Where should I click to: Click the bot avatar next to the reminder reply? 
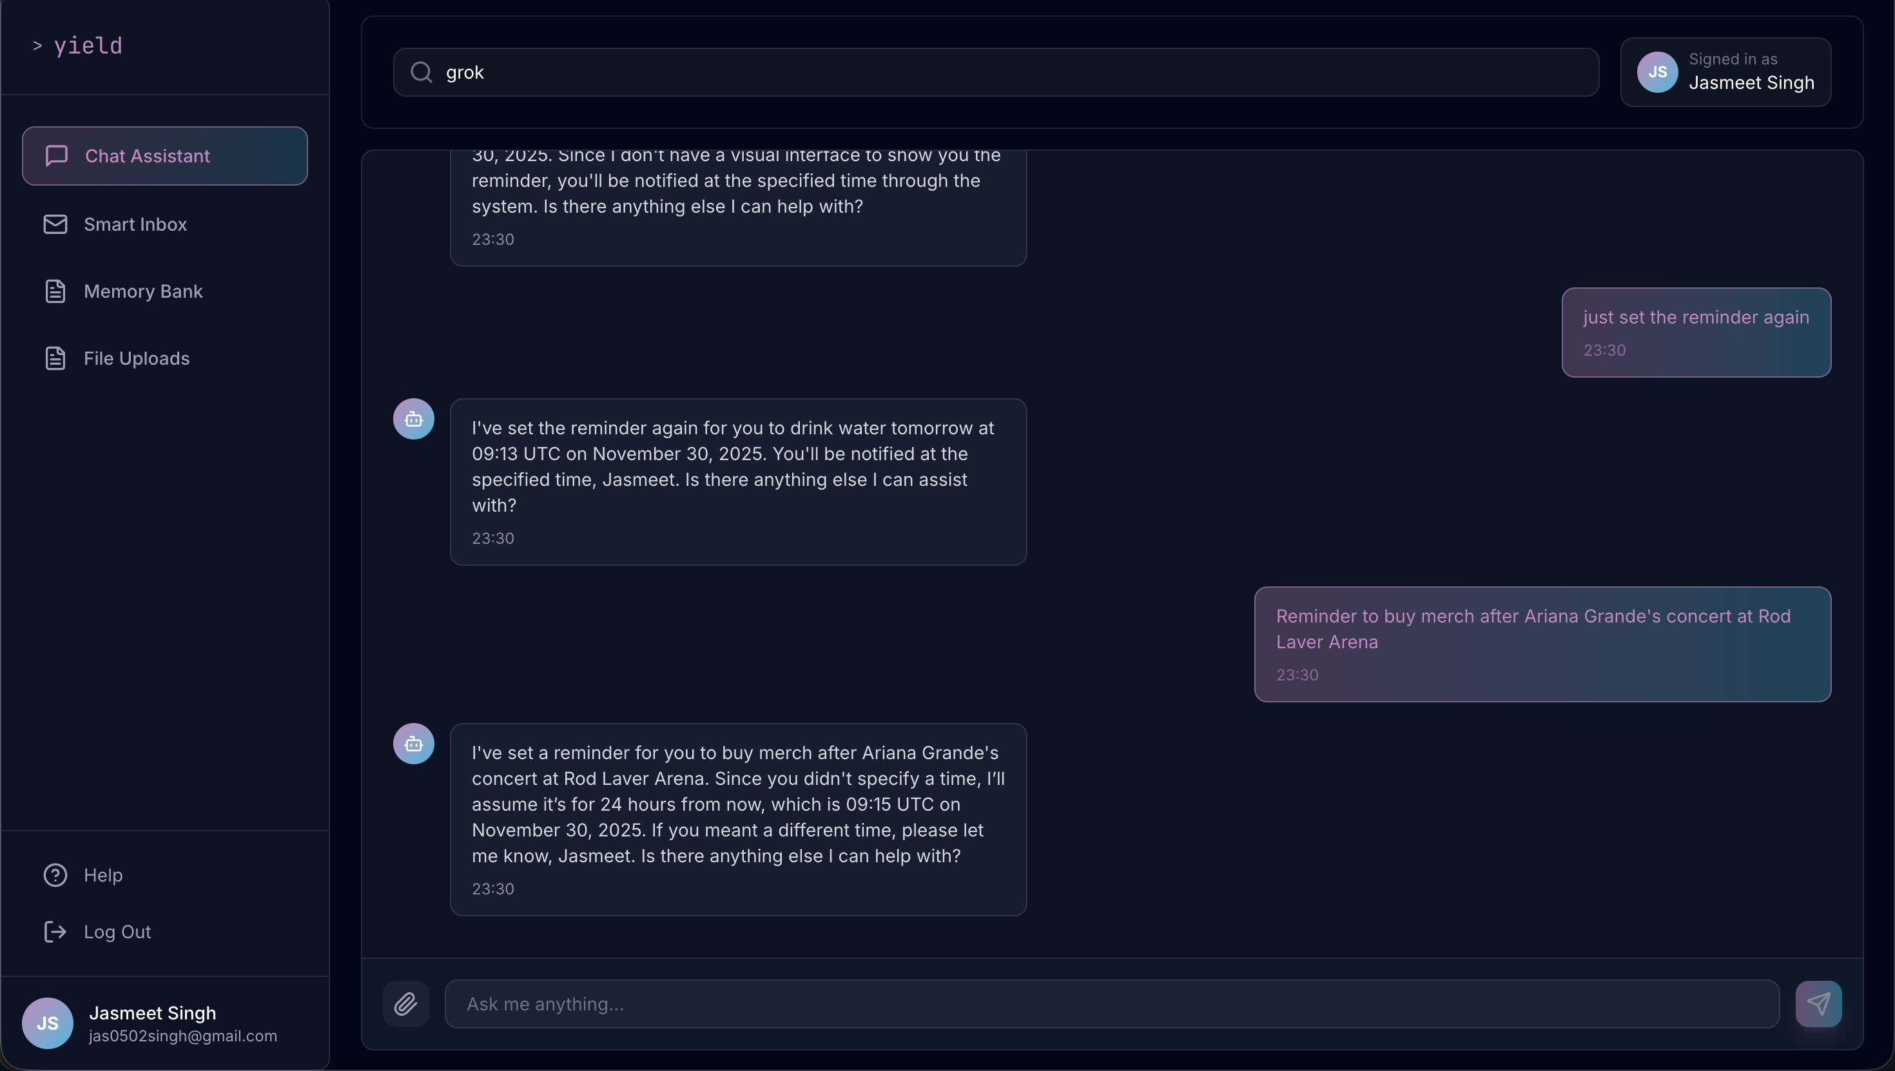pyautogui.click(x=413, y=743)
